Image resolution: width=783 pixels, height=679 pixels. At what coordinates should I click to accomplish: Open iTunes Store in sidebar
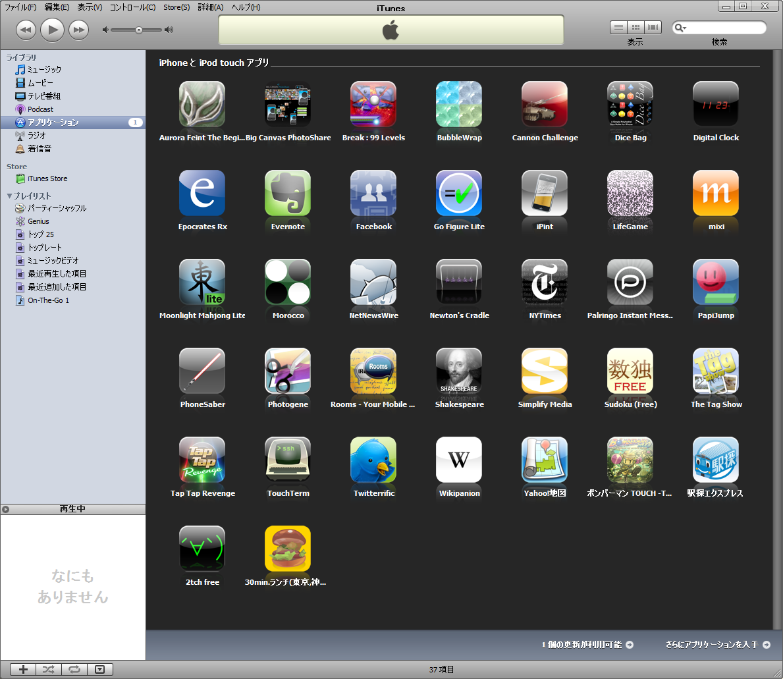(73, 178)
